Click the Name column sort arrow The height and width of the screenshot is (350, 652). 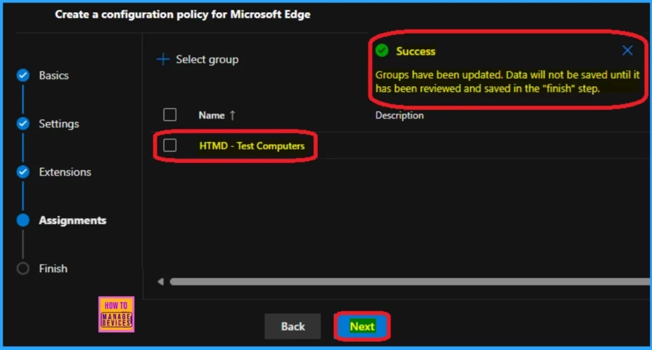pyautogui.click(x=232, y=115)
